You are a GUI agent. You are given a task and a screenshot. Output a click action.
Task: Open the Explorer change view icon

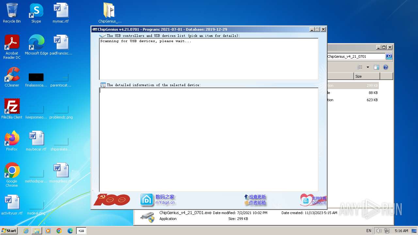click(x=360, y=67)
